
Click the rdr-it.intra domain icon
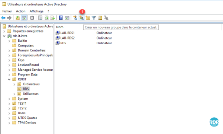tap(10, 36)
